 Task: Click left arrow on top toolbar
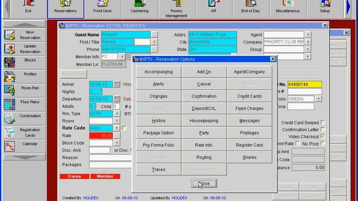7,7
